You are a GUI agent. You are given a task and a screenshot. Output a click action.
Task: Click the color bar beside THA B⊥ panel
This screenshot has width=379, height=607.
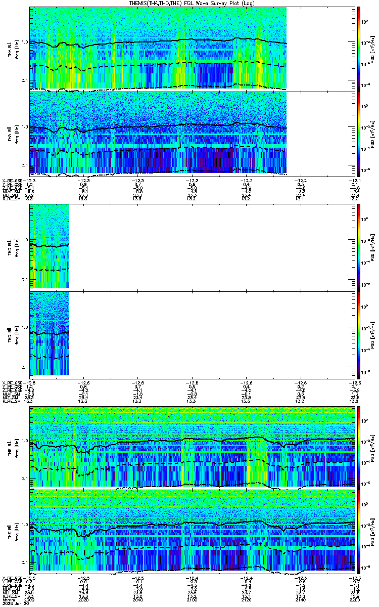click(359, 48)
